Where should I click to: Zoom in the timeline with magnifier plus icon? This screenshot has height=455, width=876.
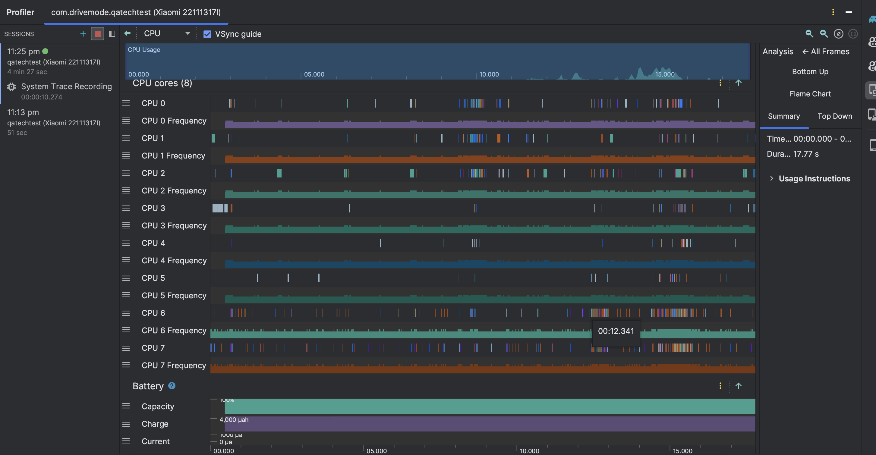tap(824, 34)
